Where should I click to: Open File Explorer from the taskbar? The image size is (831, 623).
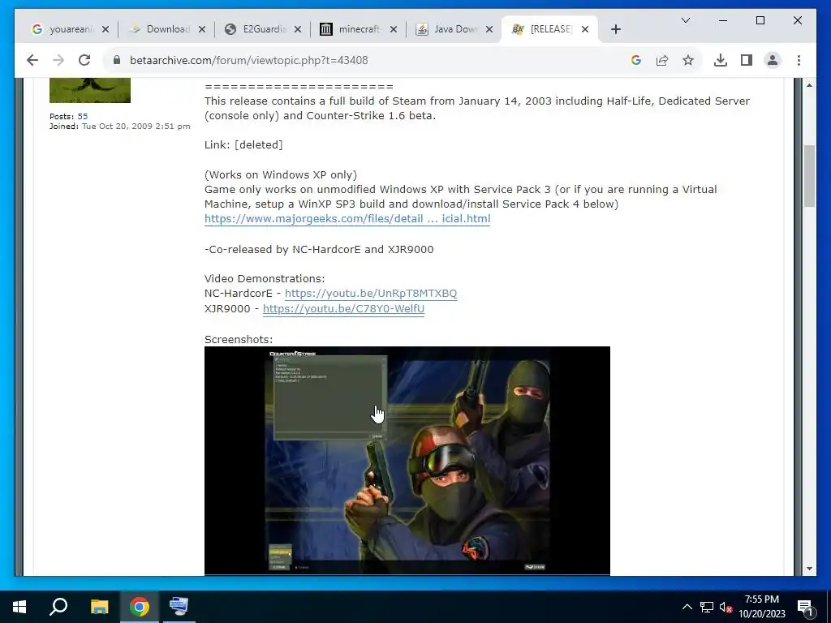(99, 607)
